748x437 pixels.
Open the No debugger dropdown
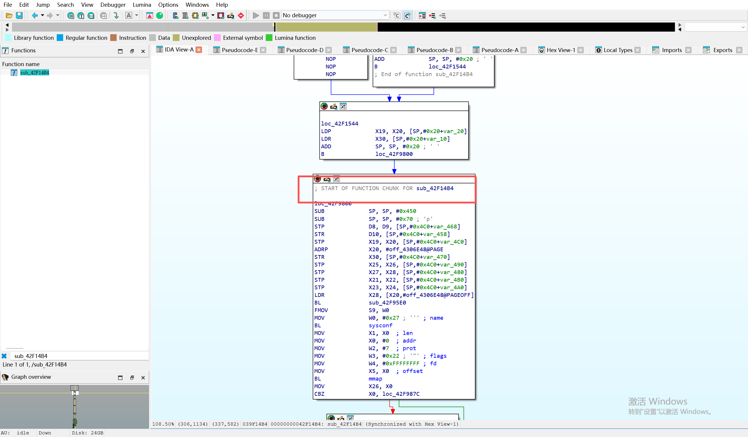click(x=385, y=15)
